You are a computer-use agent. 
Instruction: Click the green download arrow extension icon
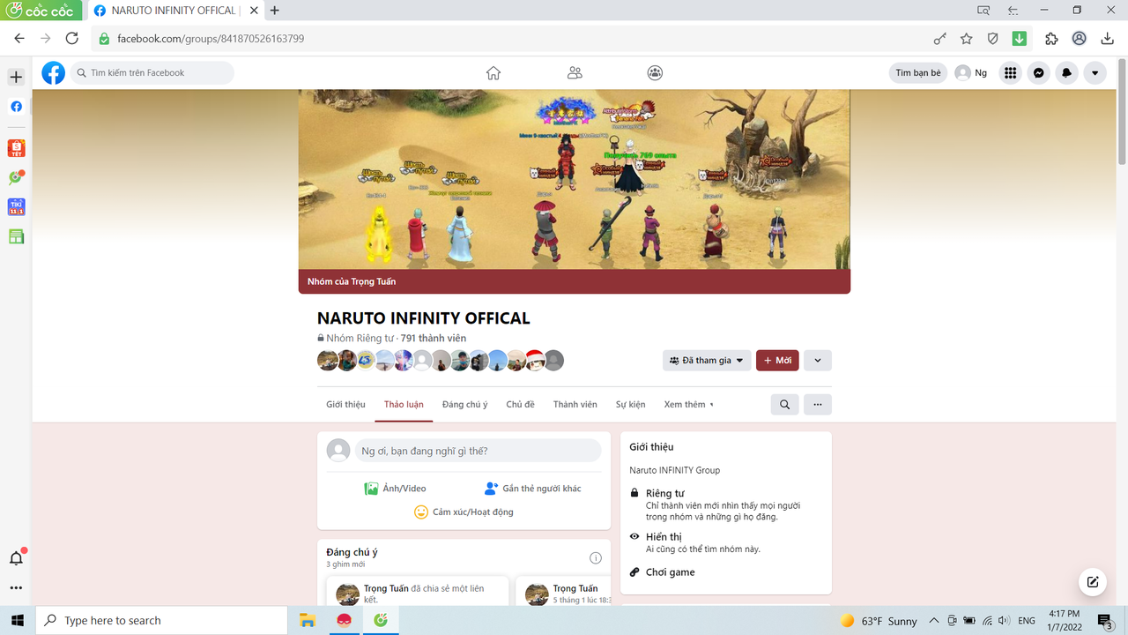[x=1020, y=39]
